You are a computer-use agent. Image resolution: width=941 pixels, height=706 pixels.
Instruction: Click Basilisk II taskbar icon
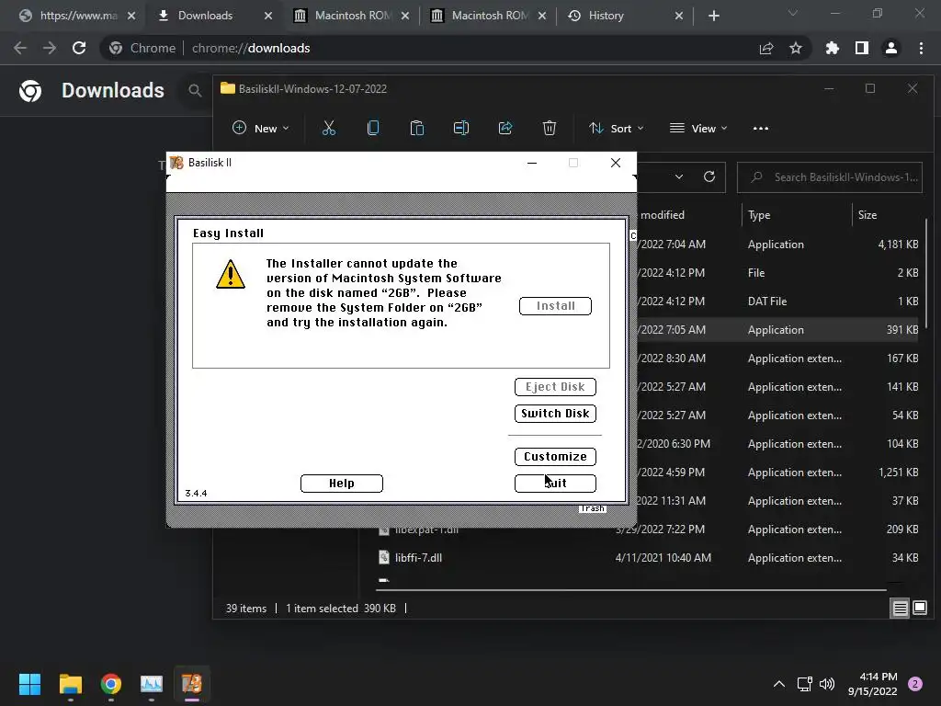192,684
